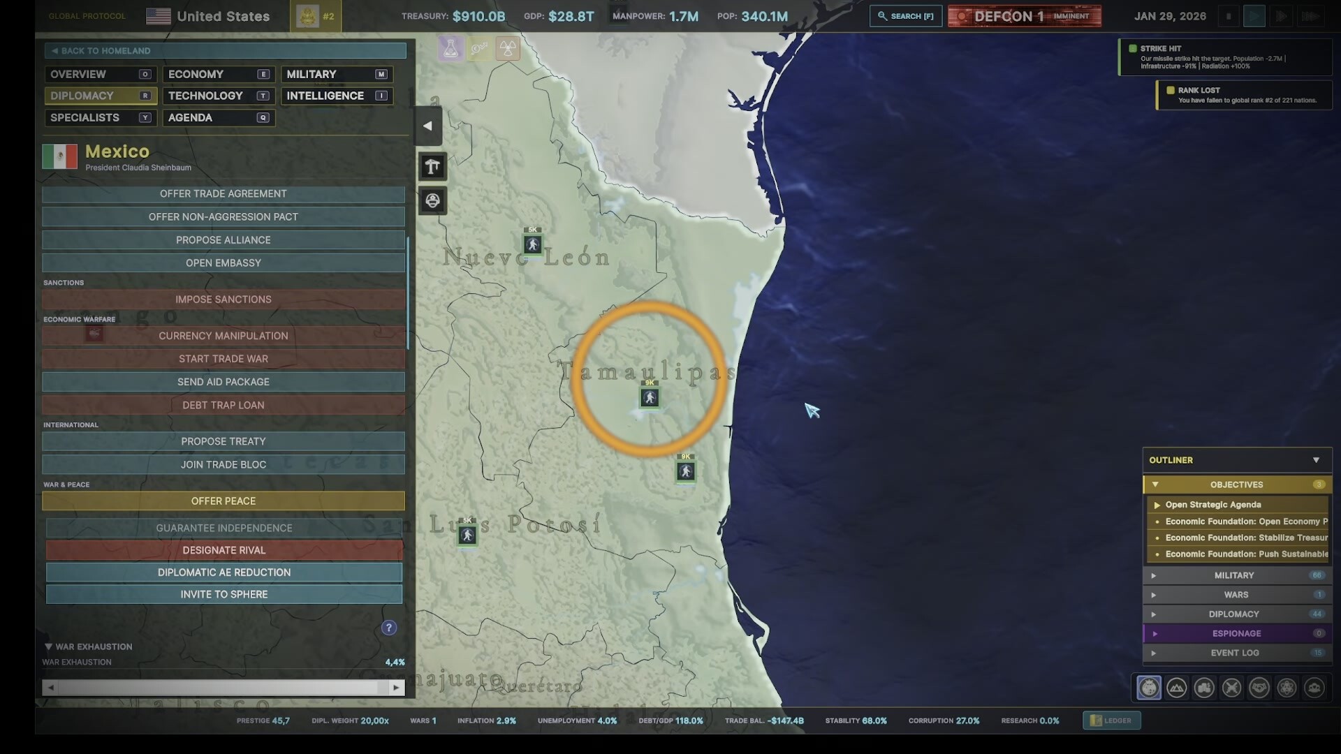This screenshot has width=1341, height=754.
Task: Pause the game with the pause button
Action: click(1229, 16)
